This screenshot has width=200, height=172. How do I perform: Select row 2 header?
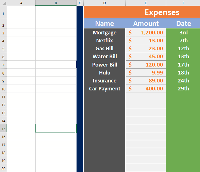[3, 23]
